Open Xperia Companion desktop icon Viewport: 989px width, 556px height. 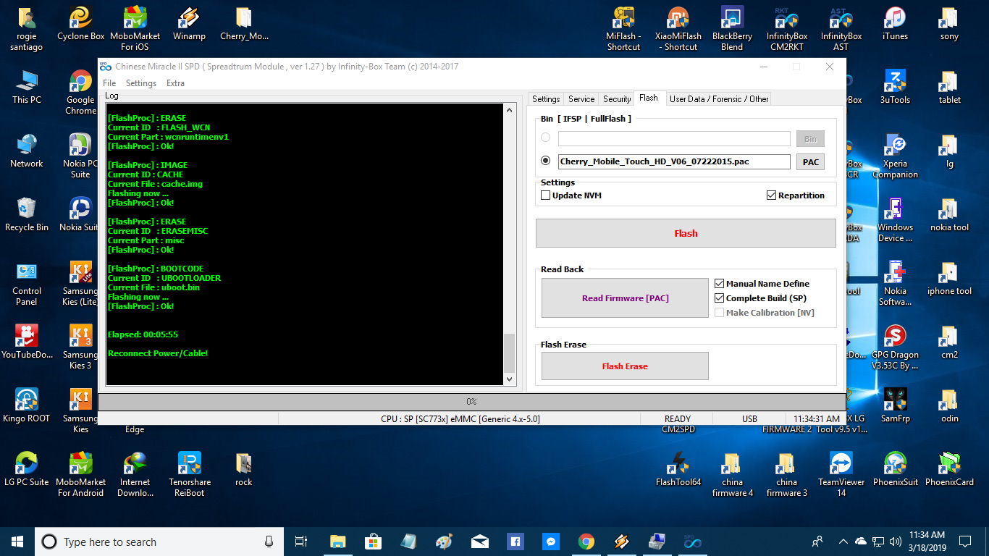[895, 156]
